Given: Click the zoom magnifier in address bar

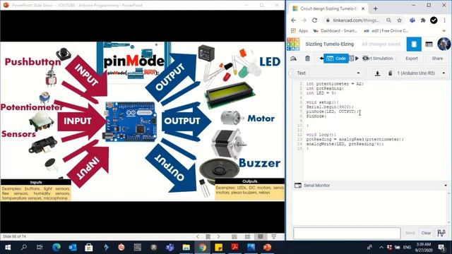Looking at the screenshot, I should tap(389, 20).
